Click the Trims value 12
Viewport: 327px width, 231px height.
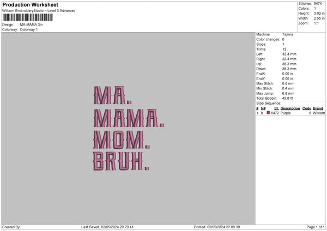tap(284, 49)
